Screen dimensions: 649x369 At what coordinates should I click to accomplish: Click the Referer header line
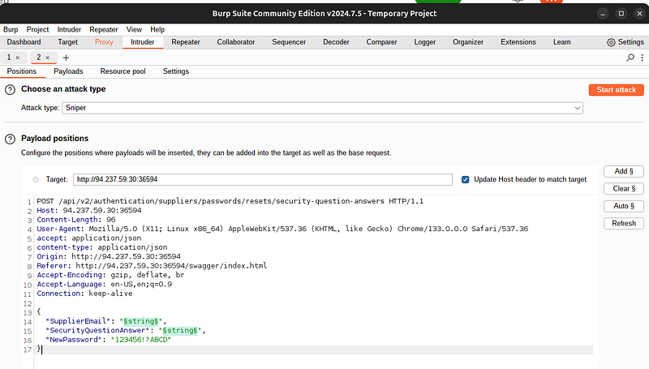pos(152,265)
